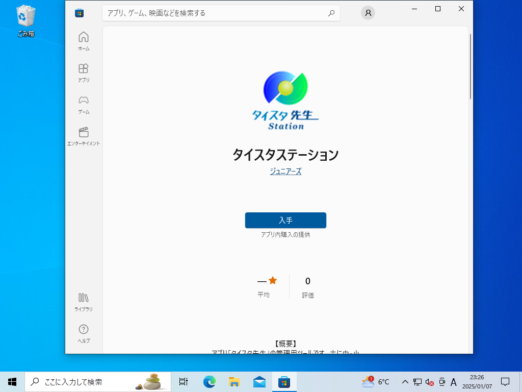Open the Mail app from the taskbar
The image size is (522, 392).
pyautogui.click(x=259, y=382)
